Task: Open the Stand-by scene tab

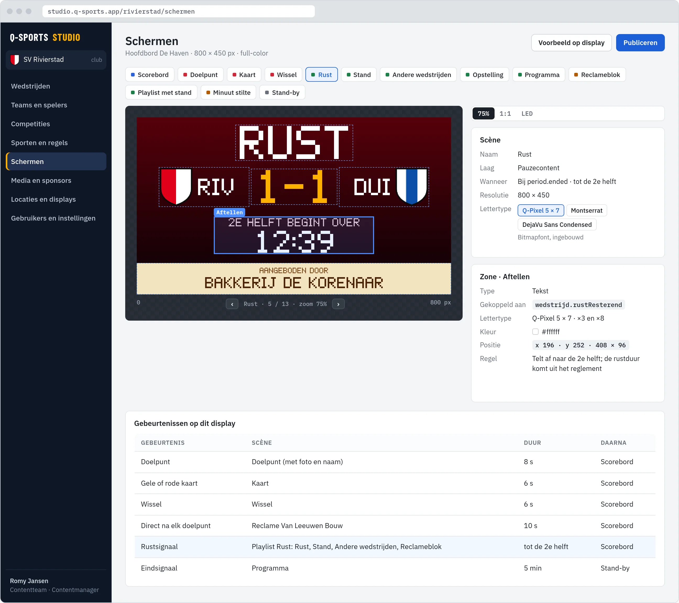Action: pos(282,92)
